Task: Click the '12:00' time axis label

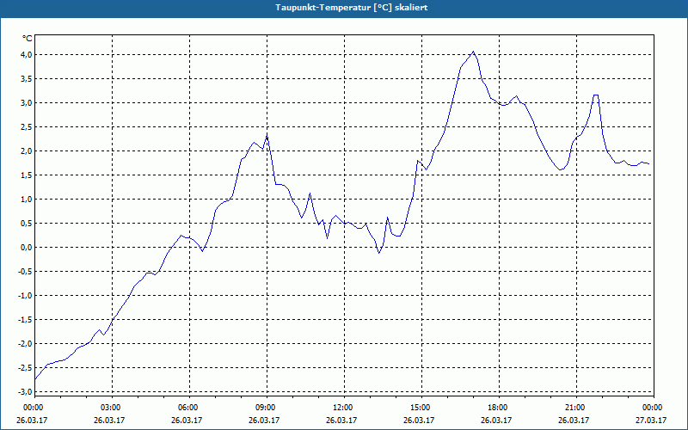Action: (341, 408)
